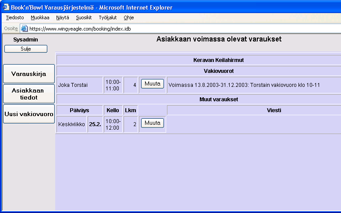Click the Viesti column header
The image size is (341, 213).
click(274, 110)
